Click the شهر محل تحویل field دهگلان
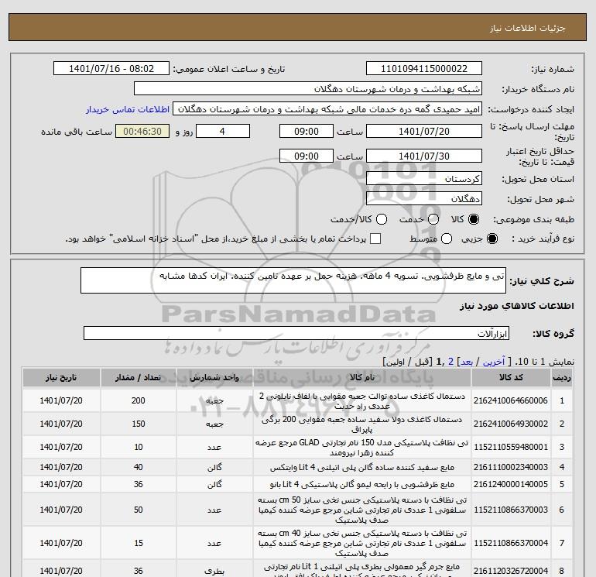This screenshot has height=577, width=596. (x=424, y=198)
